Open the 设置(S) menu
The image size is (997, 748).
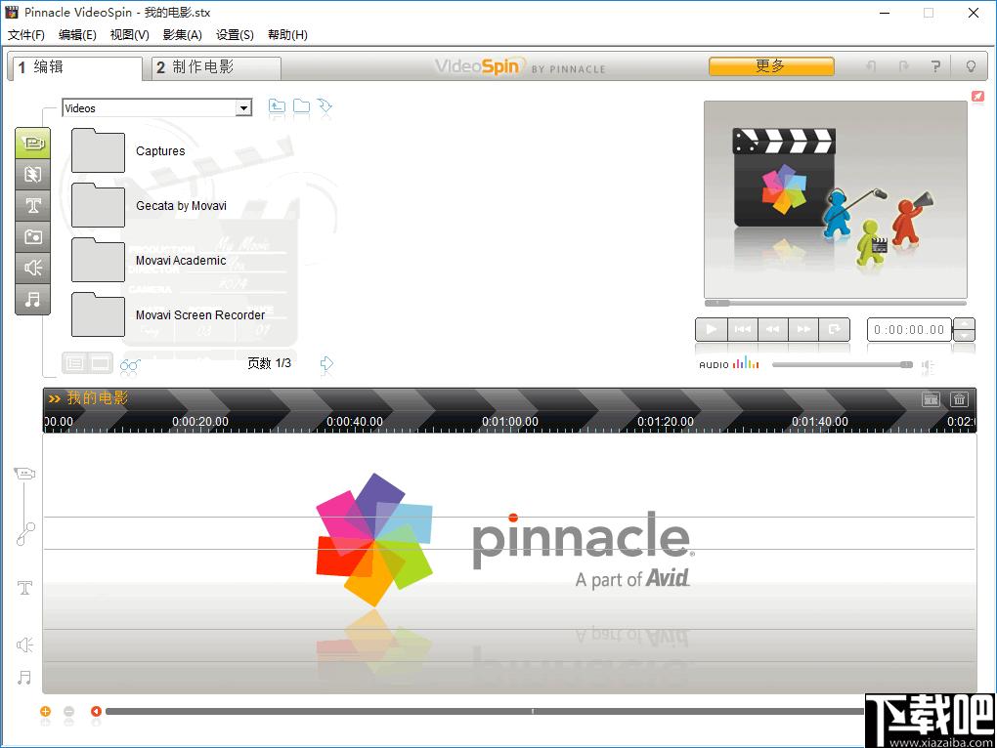(x=236, y=35)
